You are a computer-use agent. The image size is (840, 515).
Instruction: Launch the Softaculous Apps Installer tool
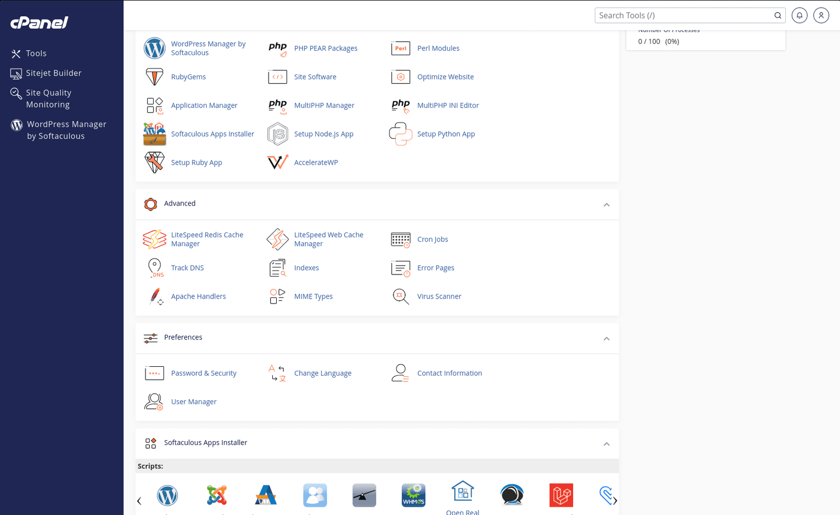(x=213, y=133)
